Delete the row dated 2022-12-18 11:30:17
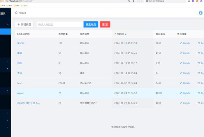Image resolution: width=204 pixels, height=137 pixels. tap(201, 63)
